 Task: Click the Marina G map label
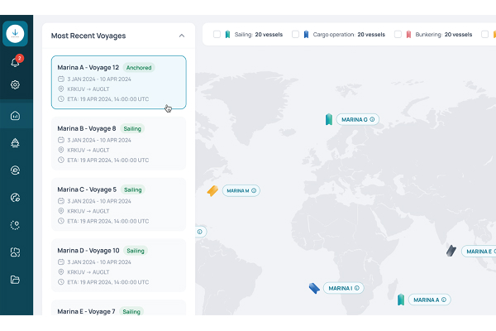coord(354,120)
